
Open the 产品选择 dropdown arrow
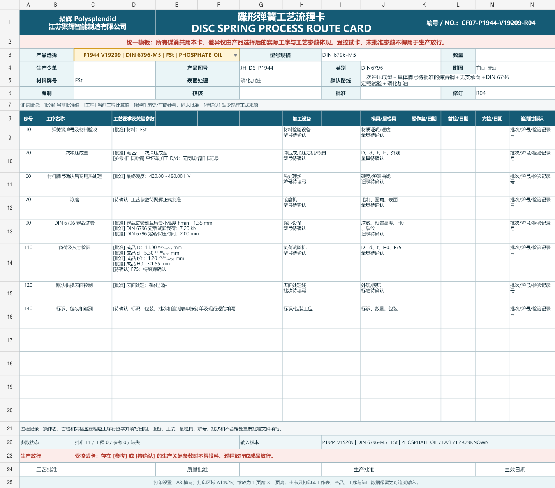[x=235, y=55]
